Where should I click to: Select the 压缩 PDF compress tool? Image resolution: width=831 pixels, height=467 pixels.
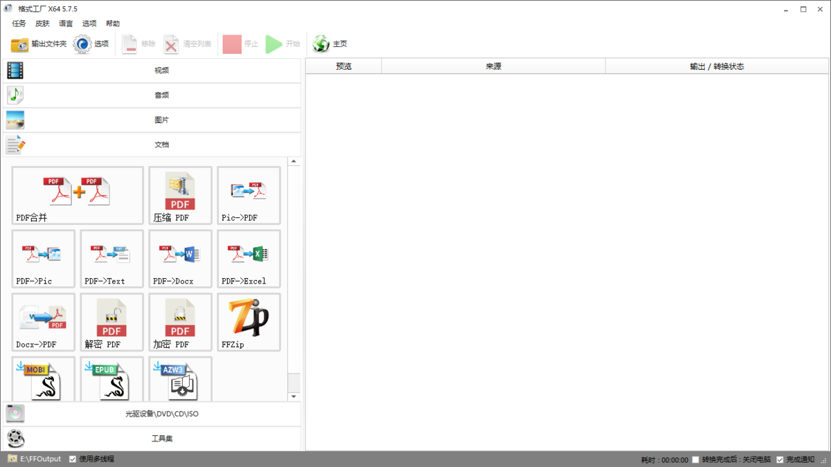click(x=180, y=196)
